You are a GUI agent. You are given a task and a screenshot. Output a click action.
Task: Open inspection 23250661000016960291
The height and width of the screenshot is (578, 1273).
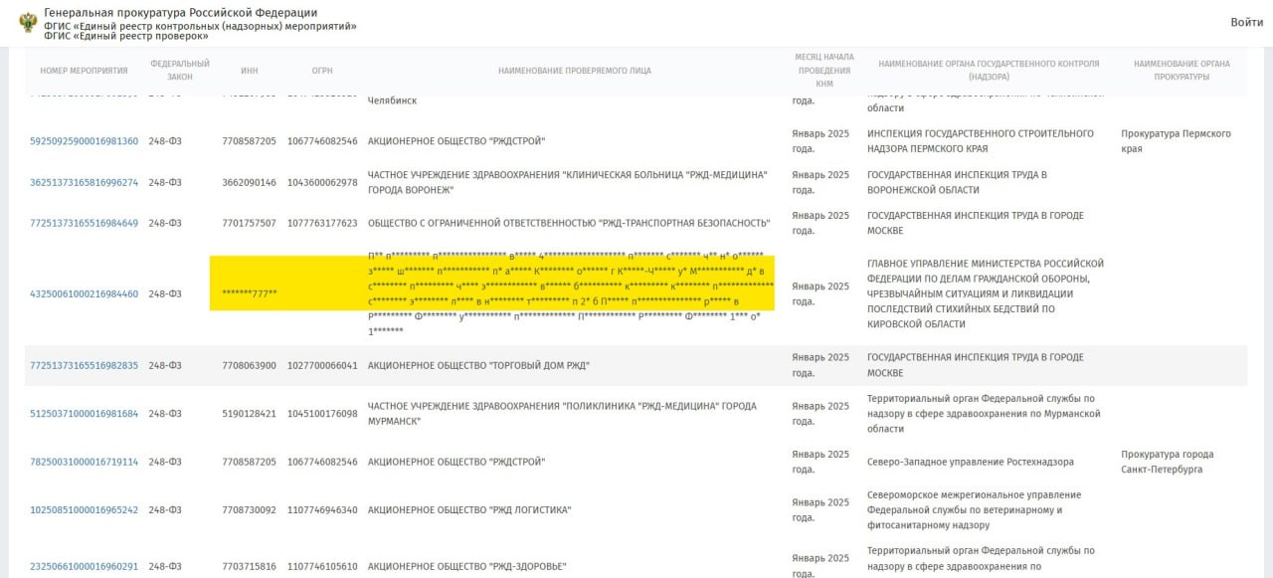[84, 566]
